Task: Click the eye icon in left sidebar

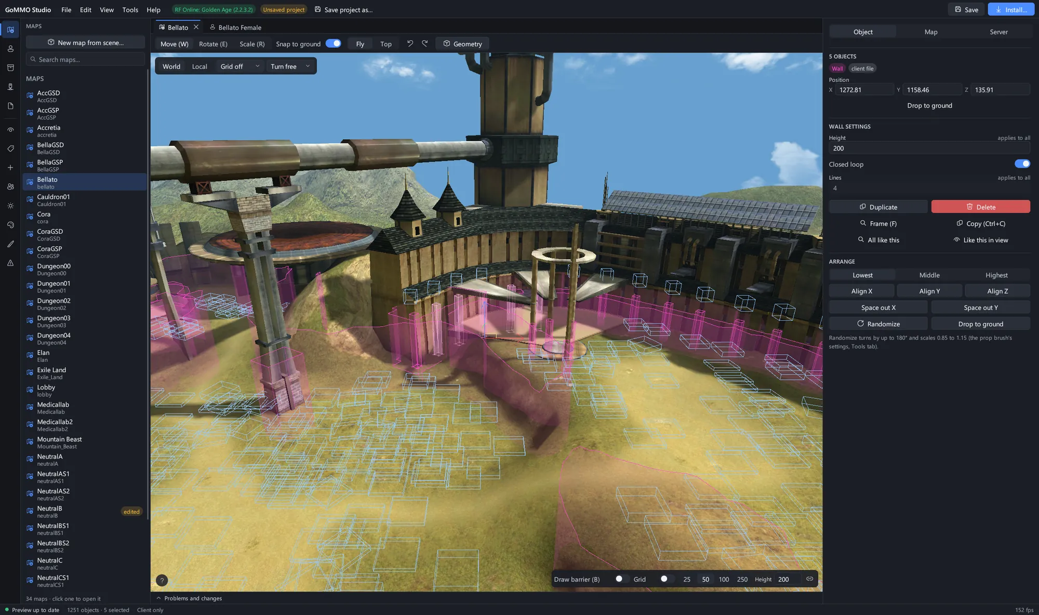Action: point(10,130)
